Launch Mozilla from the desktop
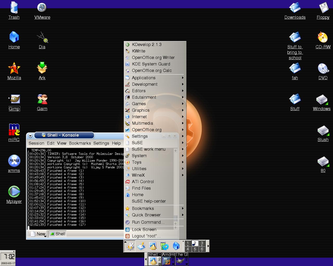This screenshot has width=333, height=266. 14,71
